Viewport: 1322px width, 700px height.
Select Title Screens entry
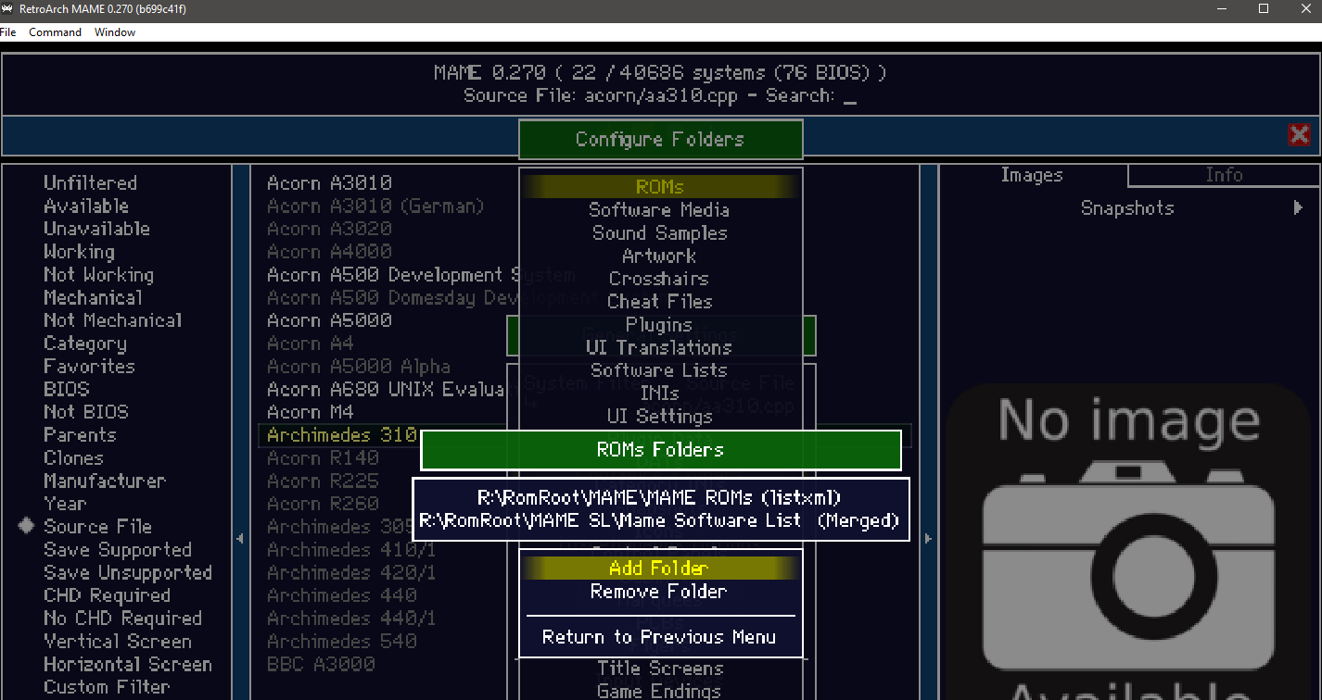click(x=660, y=669)
